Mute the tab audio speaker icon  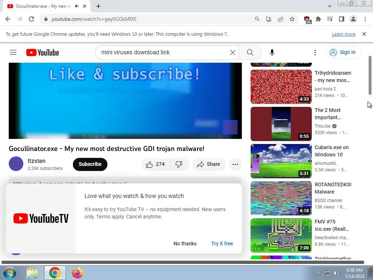point(76,6)
